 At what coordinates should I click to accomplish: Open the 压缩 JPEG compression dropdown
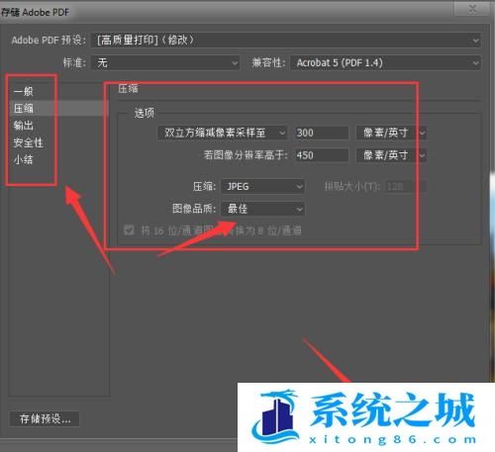[263, 187]
